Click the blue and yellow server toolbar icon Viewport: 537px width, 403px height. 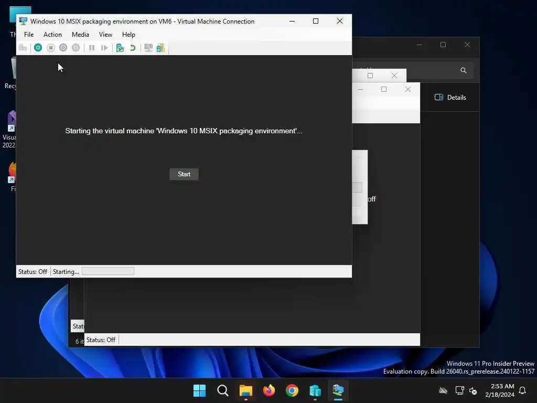pyautogui.click(x=160, y=48)
